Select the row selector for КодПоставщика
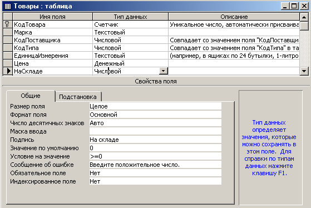 [8, 40]
